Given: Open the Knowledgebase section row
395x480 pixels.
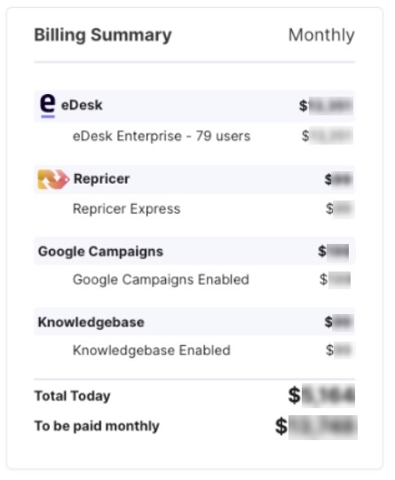Looking at the screenshot, I should (194, 322).
